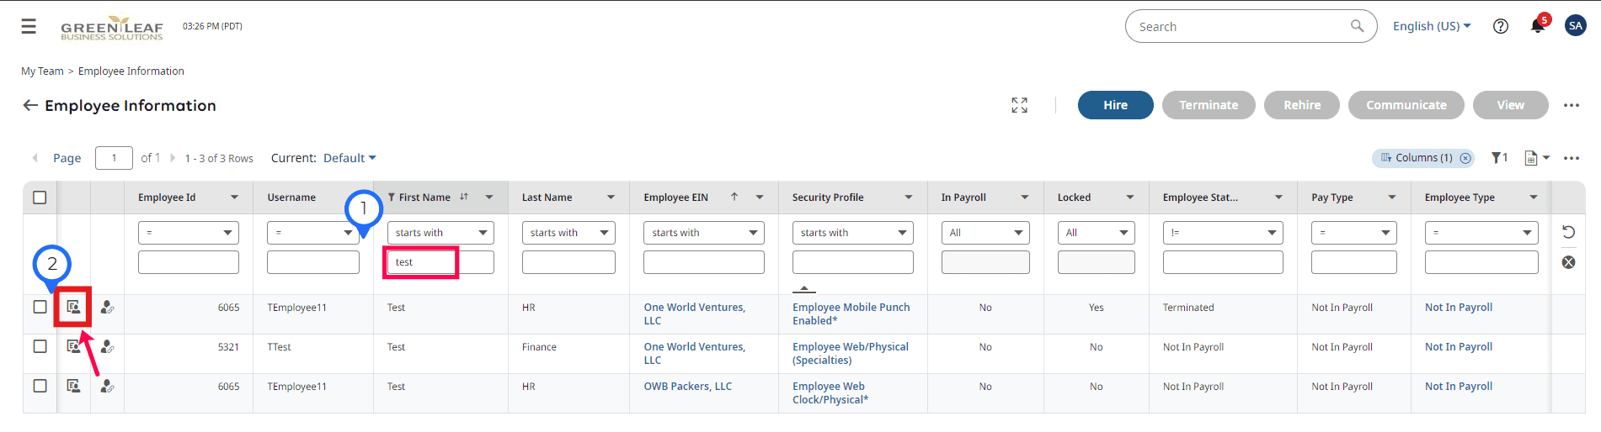Image resolution: width=1601 pixels, height=432 pixels.
Task: Toggle the select-all rows checkbox
Action: point(40,198)
